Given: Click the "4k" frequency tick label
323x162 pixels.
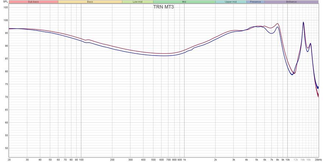Looking at the screenshot, I should click(246, 160).
